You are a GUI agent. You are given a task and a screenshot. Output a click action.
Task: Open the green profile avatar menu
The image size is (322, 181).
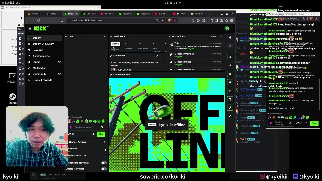point(227,28)
